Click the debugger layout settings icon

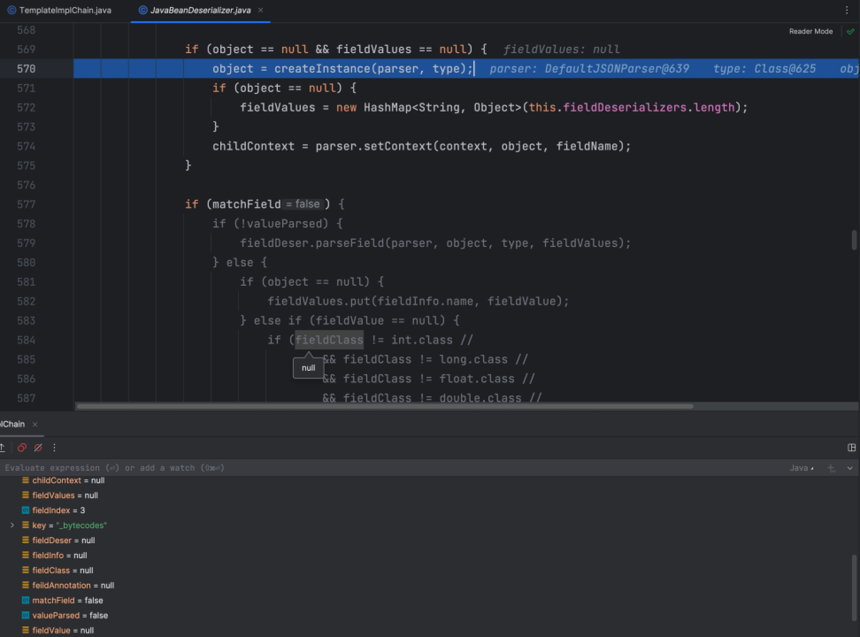point(851,448)
